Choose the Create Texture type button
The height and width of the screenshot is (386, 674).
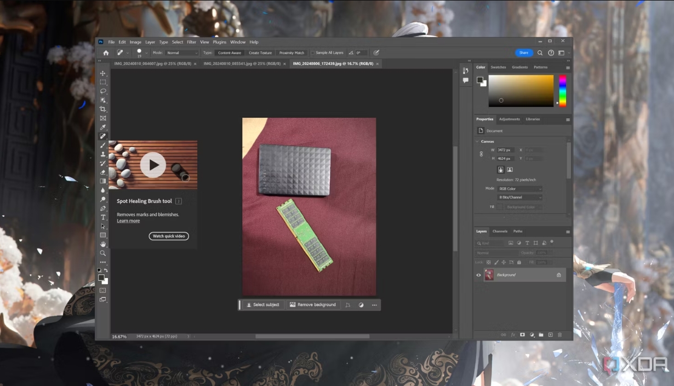coord(260,53)
